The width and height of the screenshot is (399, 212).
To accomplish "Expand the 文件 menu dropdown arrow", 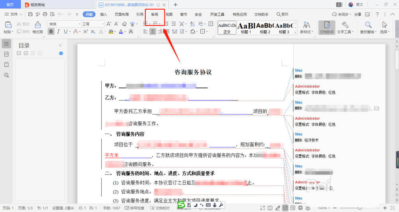I will (x=21, y=14).
